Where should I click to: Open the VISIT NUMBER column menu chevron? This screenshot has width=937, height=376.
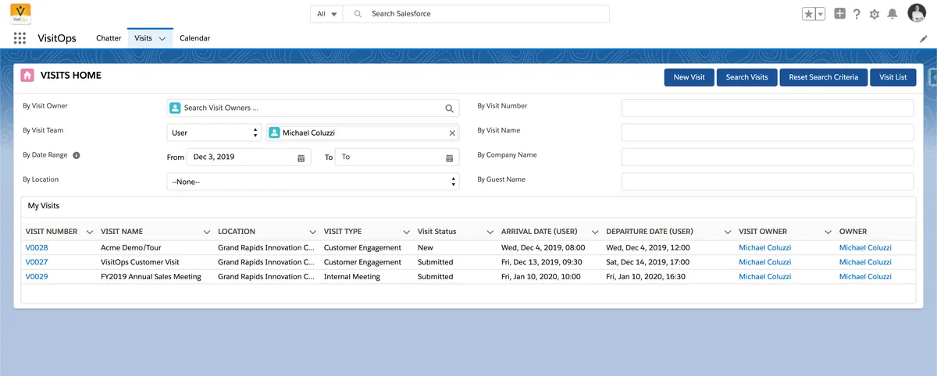[x=90, y=232]
